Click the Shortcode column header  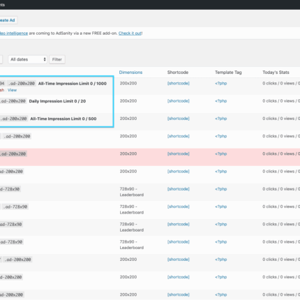[x=178, y=73]
